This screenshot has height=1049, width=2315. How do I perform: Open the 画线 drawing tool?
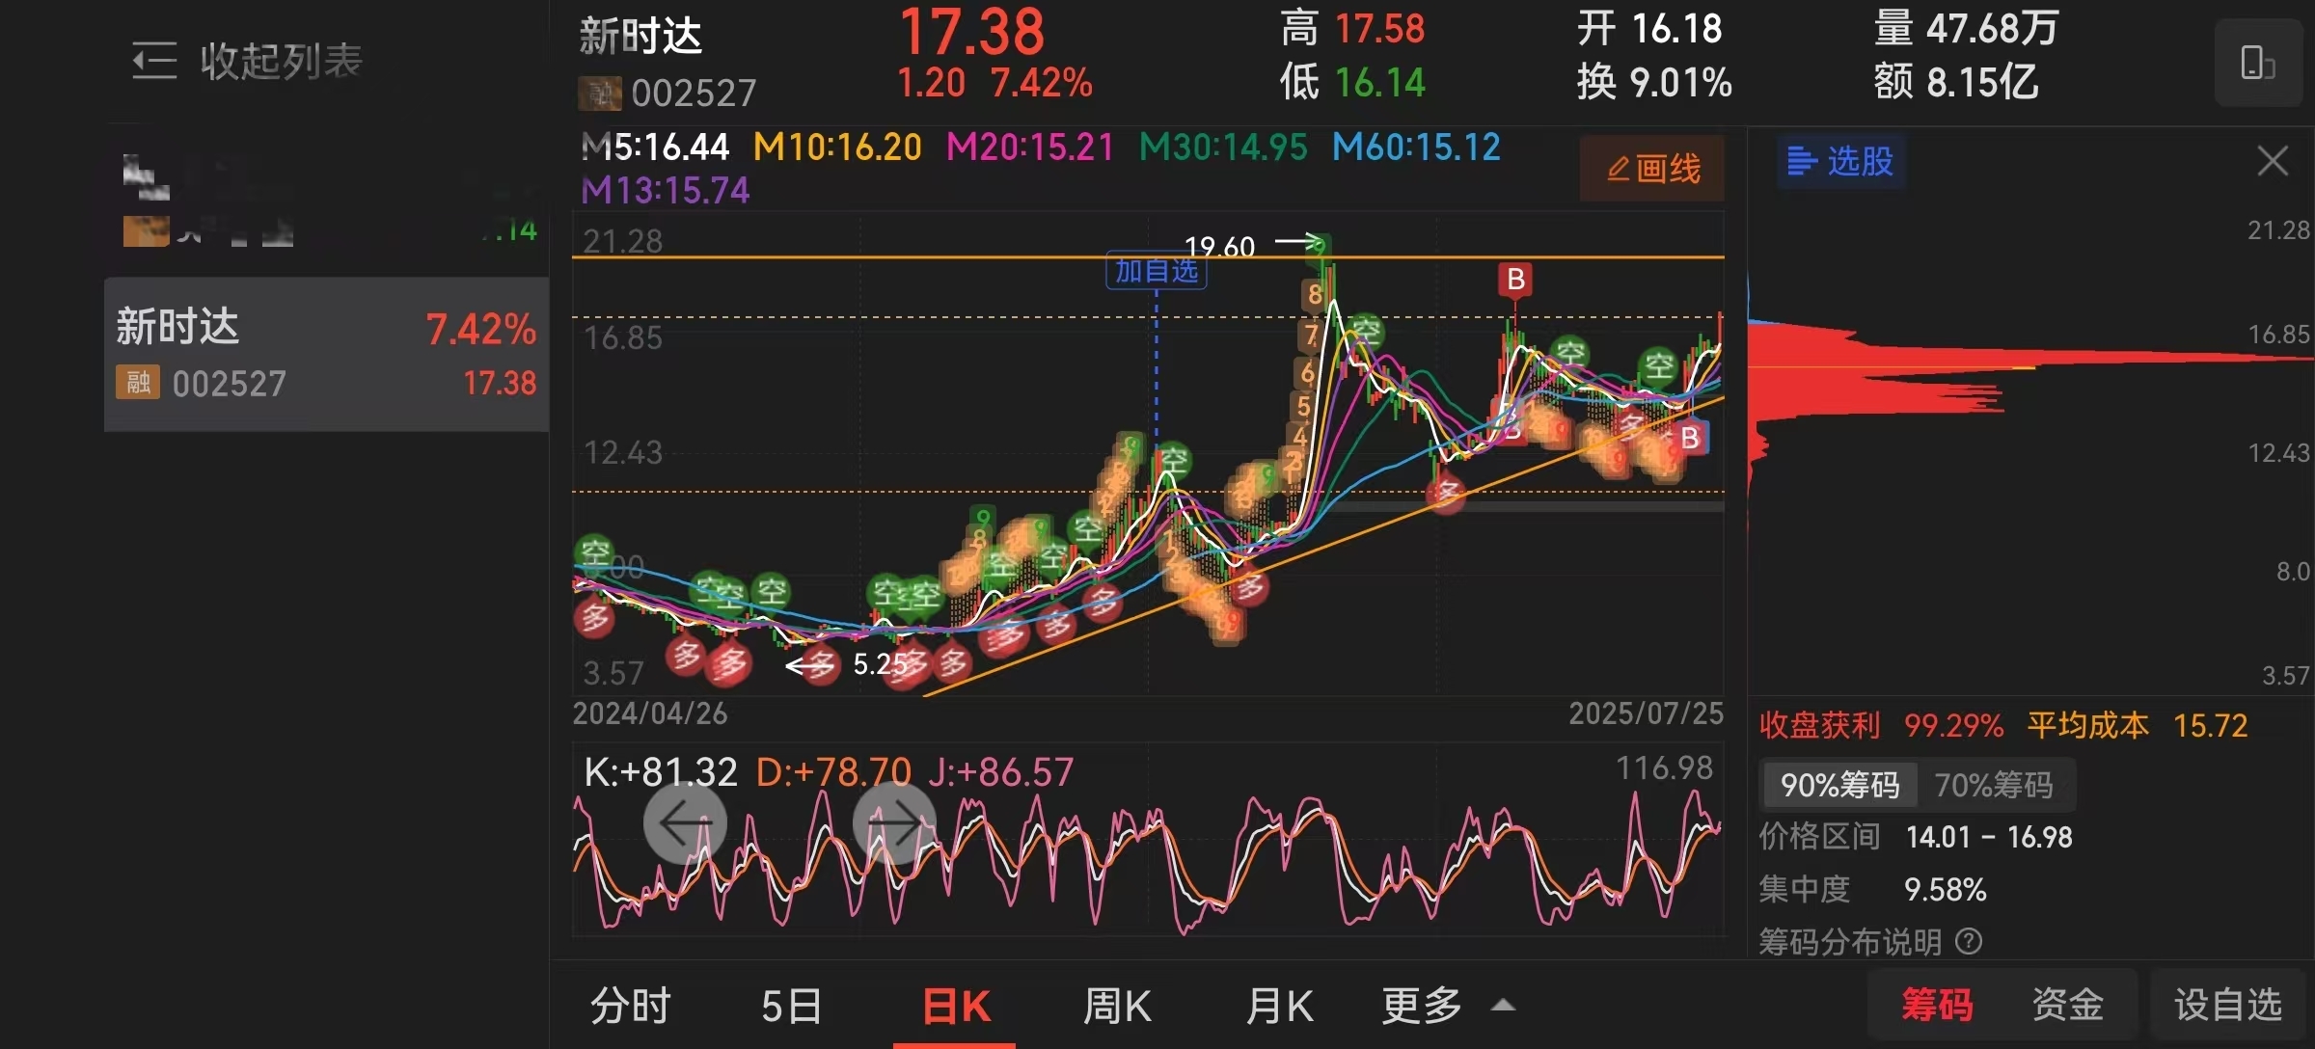click(1652, 169)
